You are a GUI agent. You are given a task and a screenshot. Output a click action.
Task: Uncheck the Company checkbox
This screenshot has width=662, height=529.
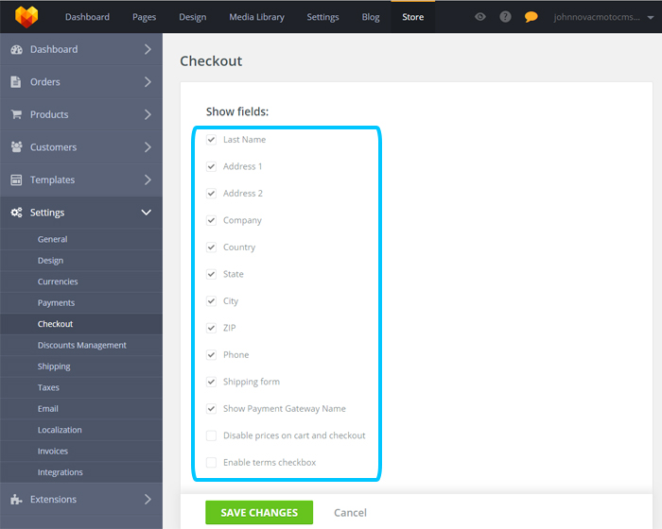(x=212, y=220)
